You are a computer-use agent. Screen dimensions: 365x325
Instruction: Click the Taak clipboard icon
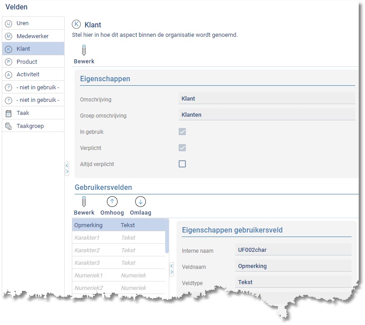[9, 114]
